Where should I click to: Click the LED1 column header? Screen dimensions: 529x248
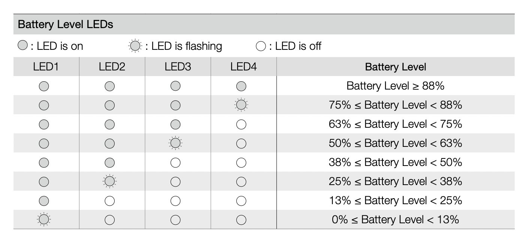point(46,67)
